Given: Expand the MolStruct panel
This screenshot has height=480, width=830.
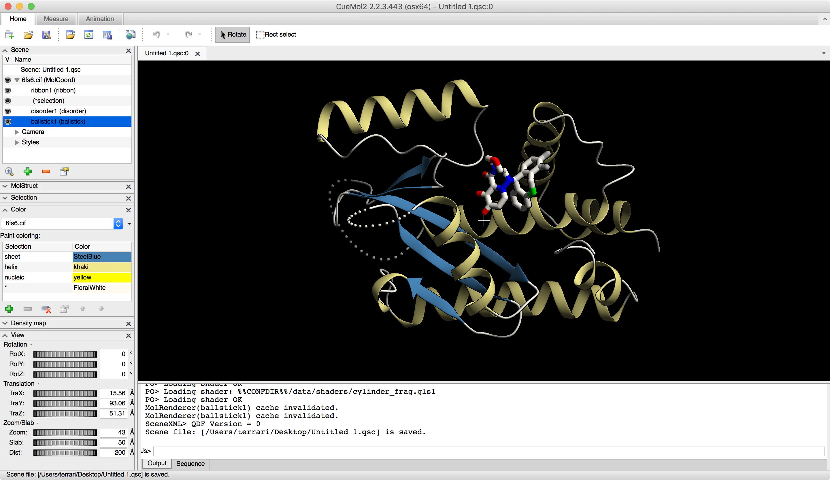Looking at the screenshot, I should [x=5, y=186].
